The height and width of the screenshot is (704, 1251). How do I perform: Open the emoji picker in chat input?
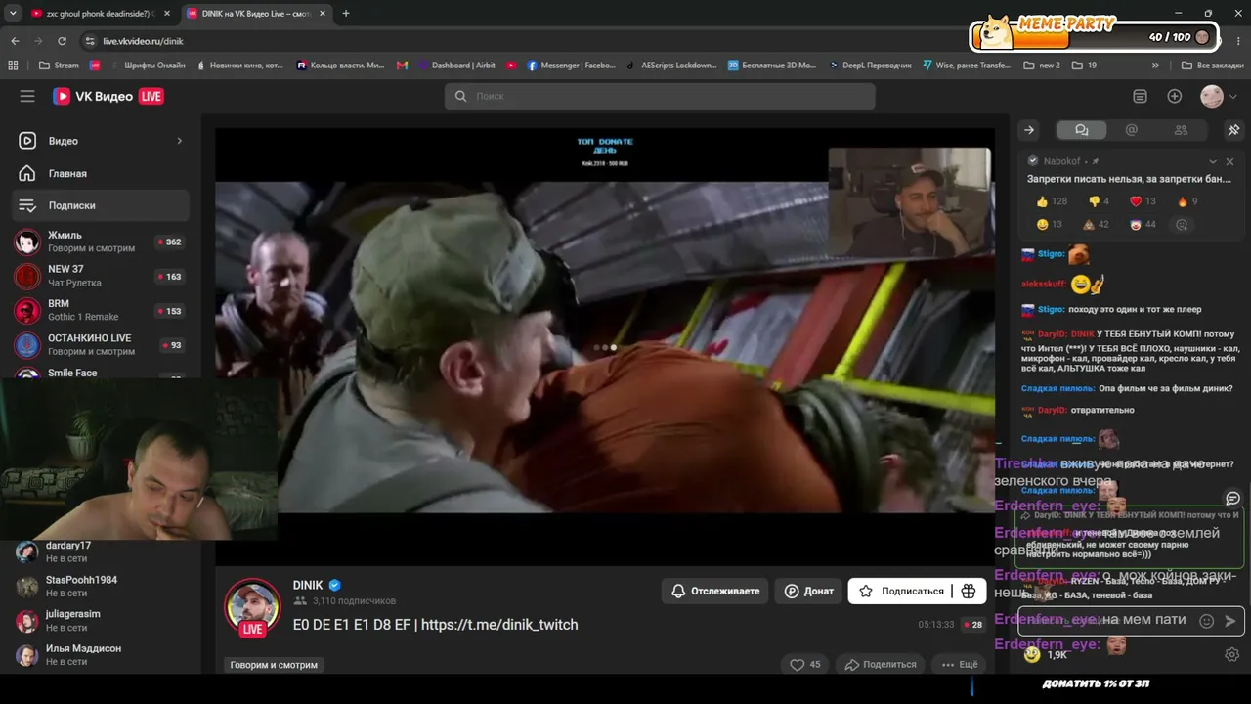[1206, 621]
